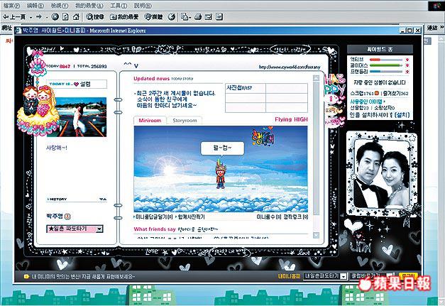Click the (설치) install link
Image resolution: width=445 pixels, height=306 pixels.
(402, 115)
